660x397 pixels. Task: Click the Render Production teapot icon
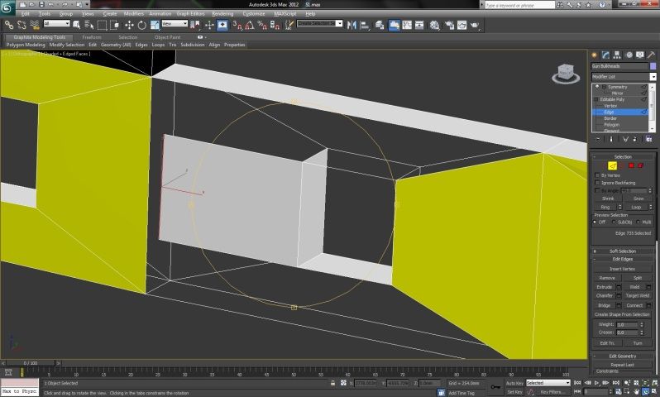[x=475, y=26]
